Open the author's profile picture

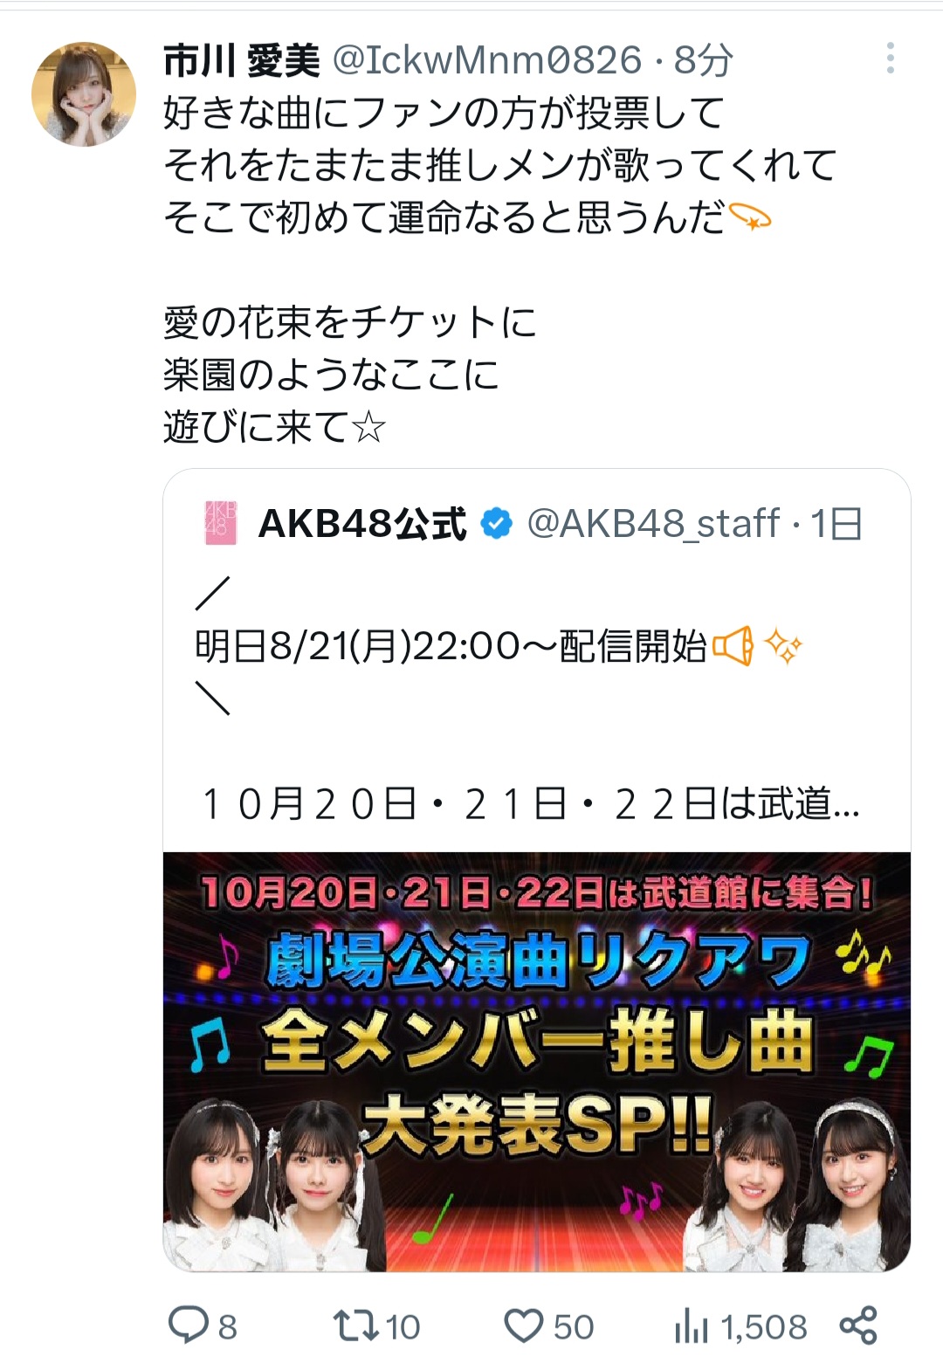(x=84, y=93)
